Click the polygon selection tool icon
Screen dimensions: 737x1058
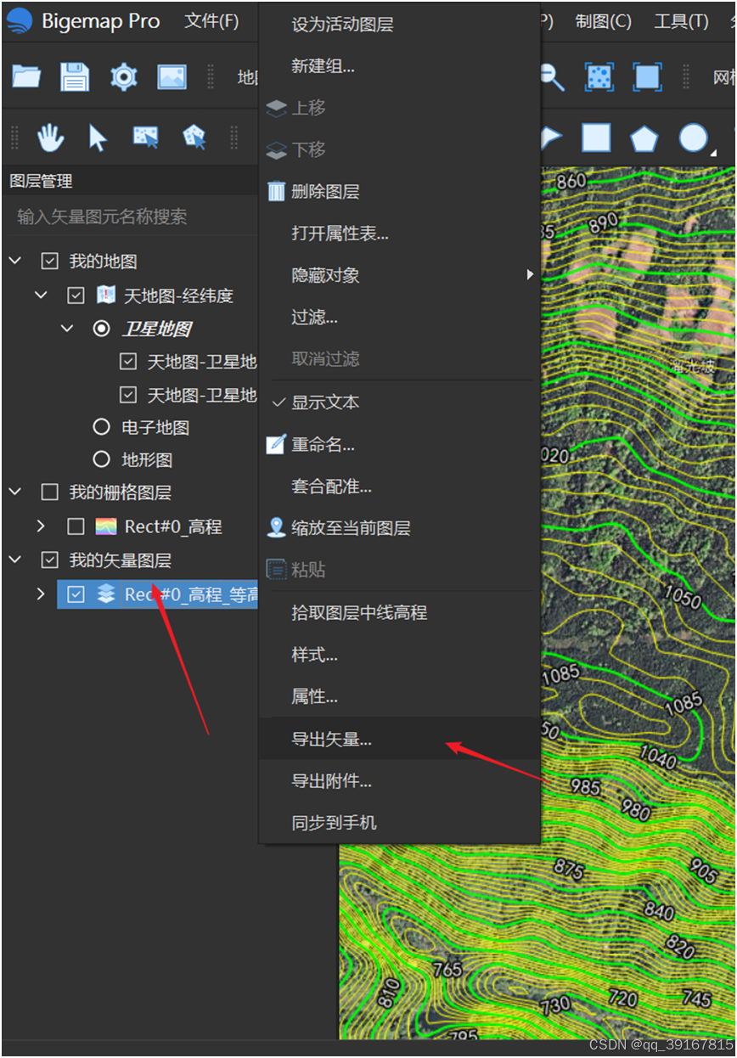(194, 137)
